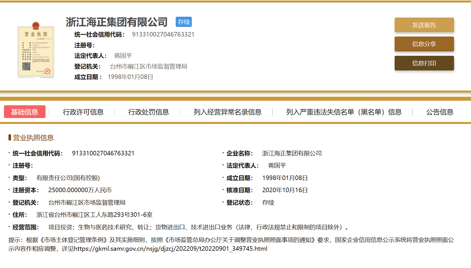
Task: Click the 发送报告 button
Action: 424,25
